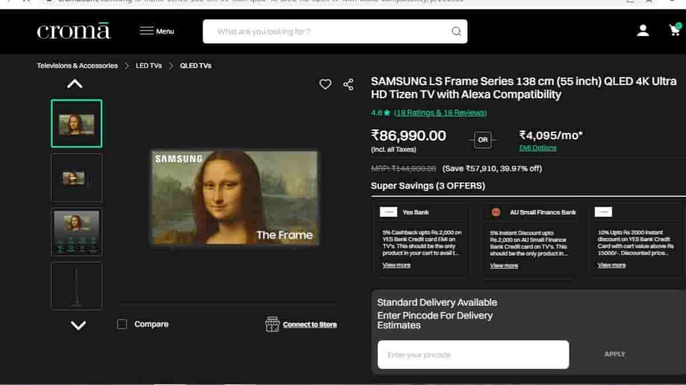686x385 pixels.
Task: Open the 18 Ratings & 18 Reviews link
Action: coord(440,113)
